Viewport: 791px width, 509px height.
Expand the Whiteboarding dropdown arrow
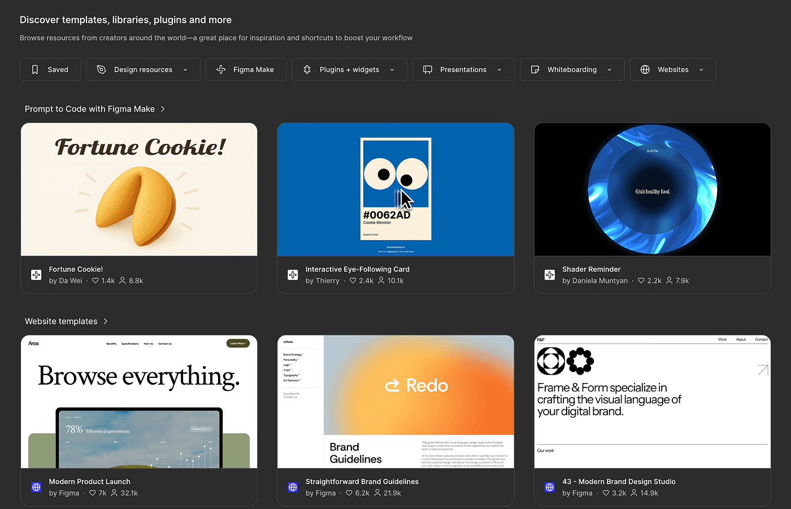click(x=610, y=70)
